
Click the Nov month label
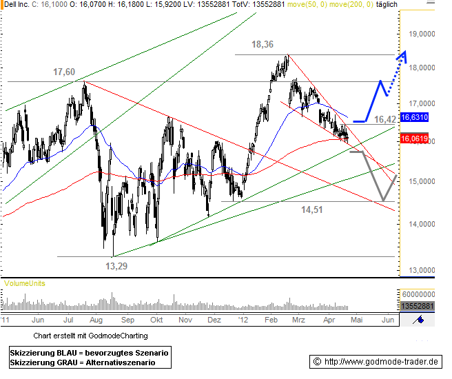(185, 320)
